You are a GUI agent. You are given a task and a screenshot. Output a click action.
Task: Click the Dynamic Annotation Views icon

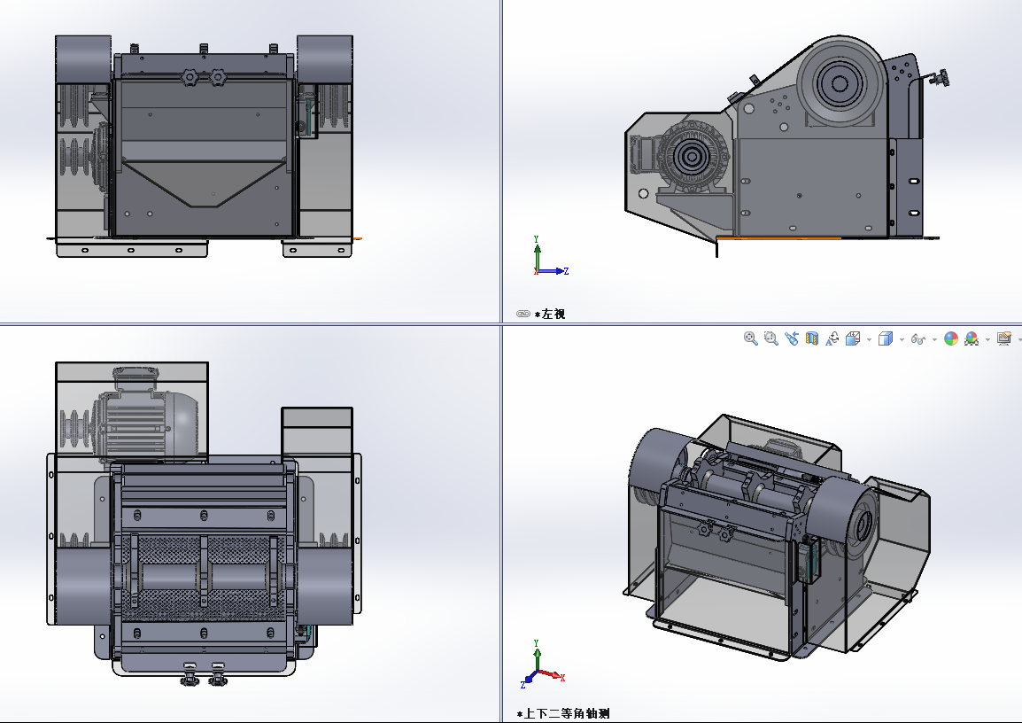832,338
